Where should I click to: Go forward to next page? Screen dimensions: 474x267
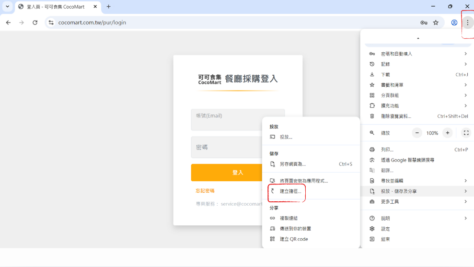[x=22, y=23]
